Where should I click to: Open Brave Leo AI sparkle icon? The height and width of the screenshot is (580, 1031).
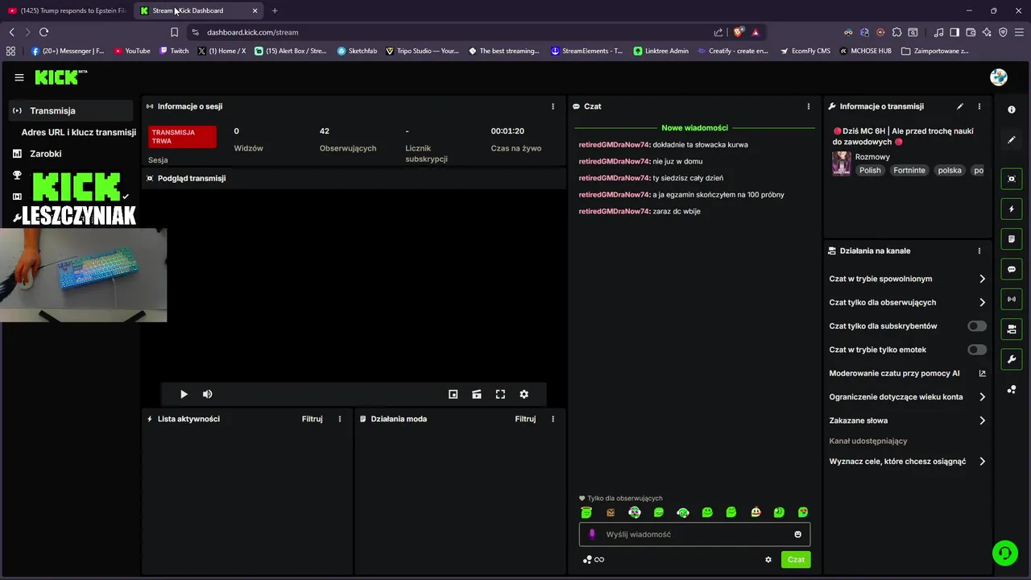pos(987,32)
